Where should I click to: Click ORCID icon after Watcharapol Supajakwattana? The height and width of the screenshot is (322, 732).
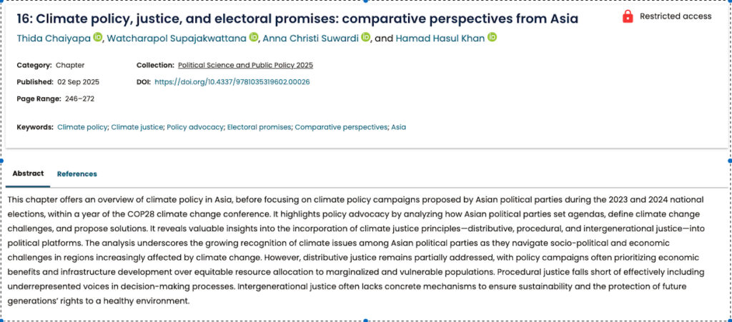(253, 37)
